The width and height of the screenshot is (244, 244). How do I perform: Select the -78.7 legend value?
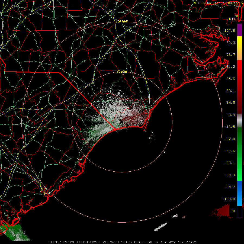pos(230,175)
